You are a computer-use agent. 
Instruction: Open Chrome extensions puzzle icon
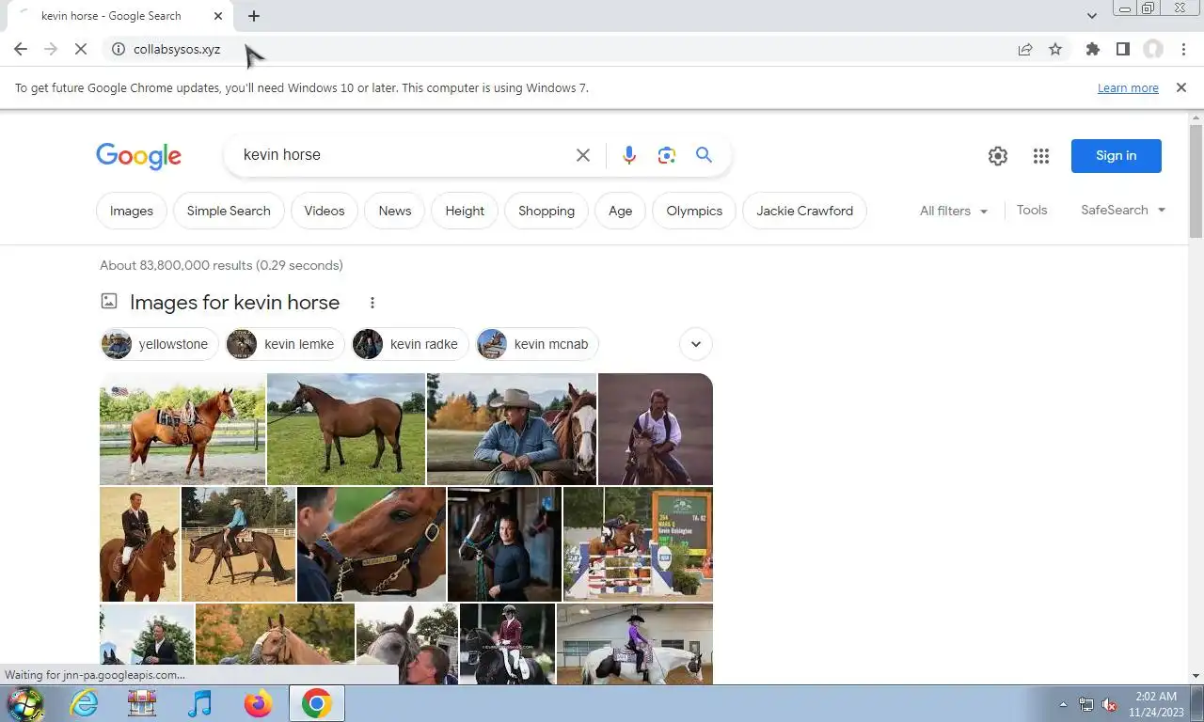[1092, 49]
